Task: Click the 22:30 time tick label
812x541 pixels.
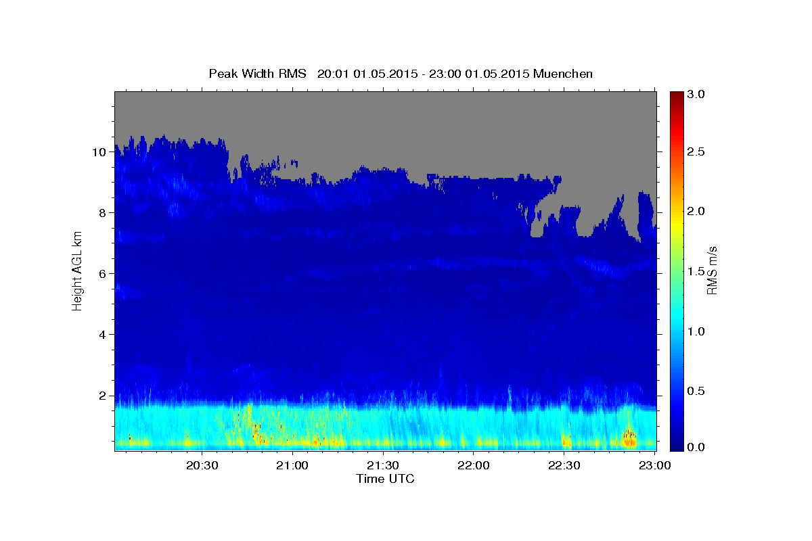Action: pyautogui.click(x=564, y=465)
